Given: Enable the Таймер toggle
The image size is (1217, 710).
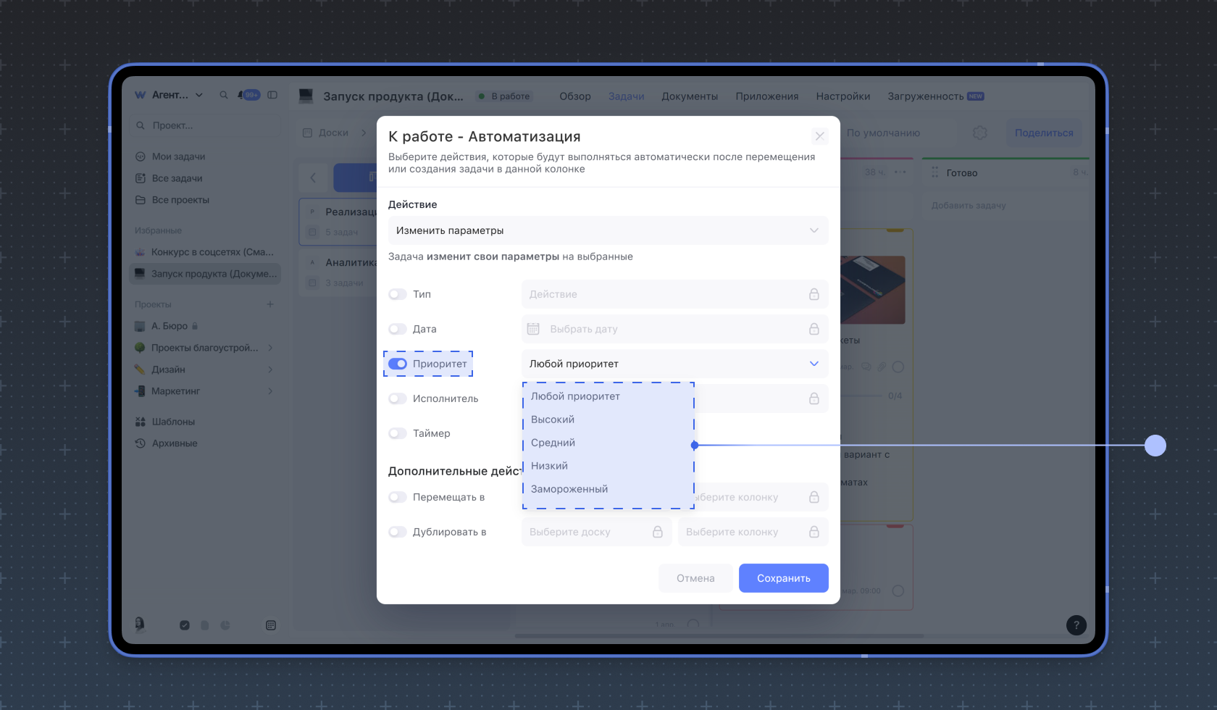Looking at the screenshot, I should [x=398, y=433].
